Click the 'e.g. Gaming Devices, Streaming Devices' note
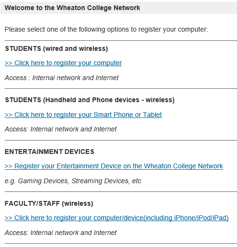 [73, 181]
